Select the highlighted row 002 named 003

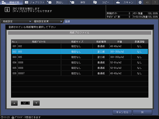coord(80,52)
